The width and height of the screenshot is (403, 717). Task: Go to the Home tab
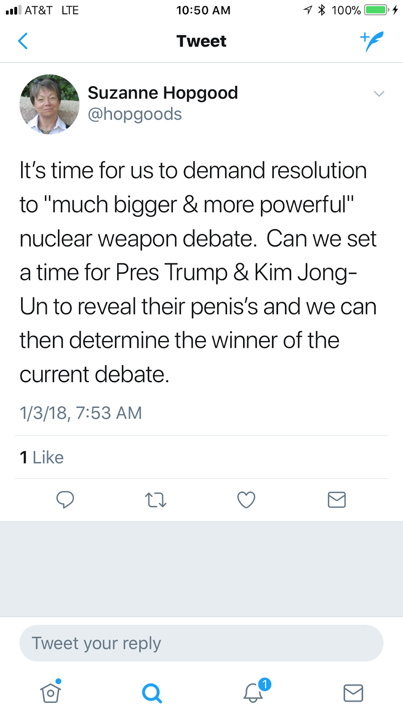(x=51, y=692)
